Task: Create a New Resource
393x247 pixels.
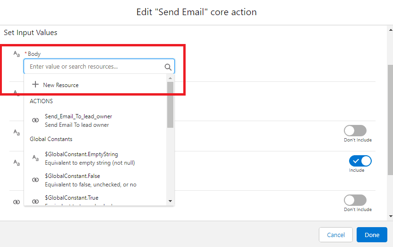Action: [60, 85]
